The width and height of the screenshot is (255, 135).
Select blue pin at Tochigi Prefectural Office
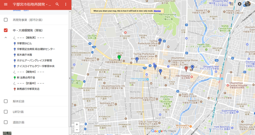(x=160, y=41)
